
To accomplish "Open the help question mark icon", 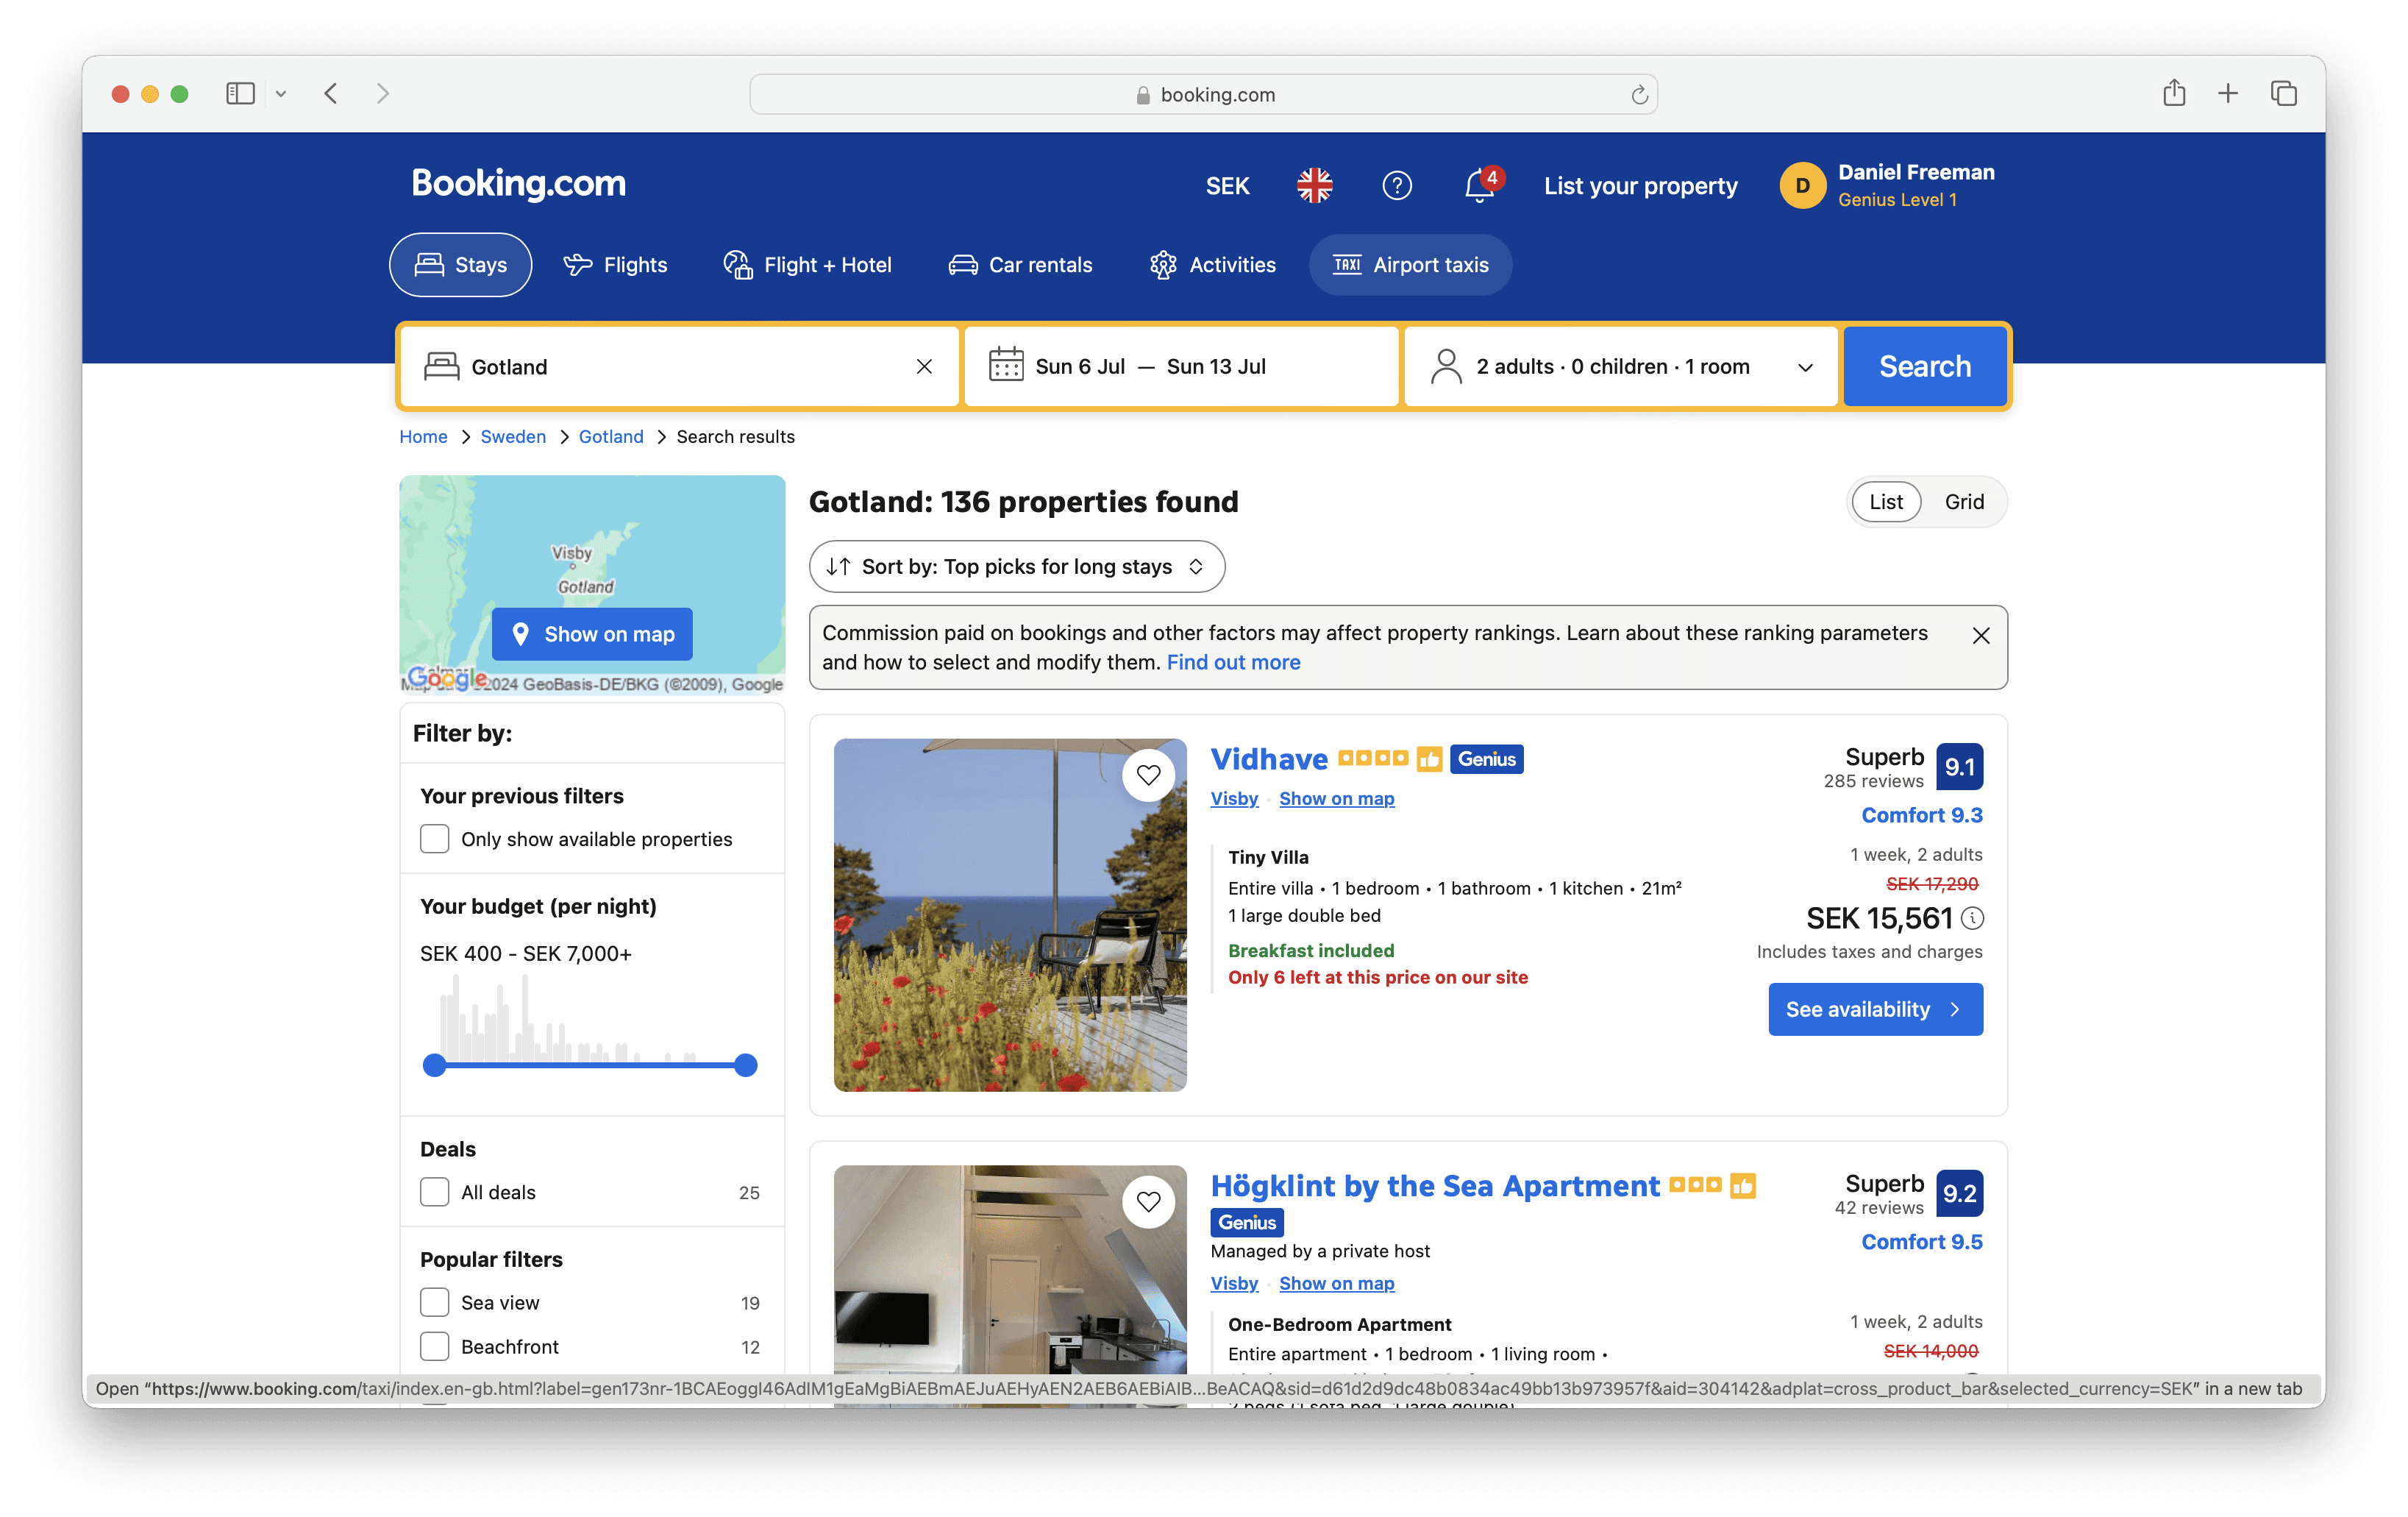I will [1396, 185].
